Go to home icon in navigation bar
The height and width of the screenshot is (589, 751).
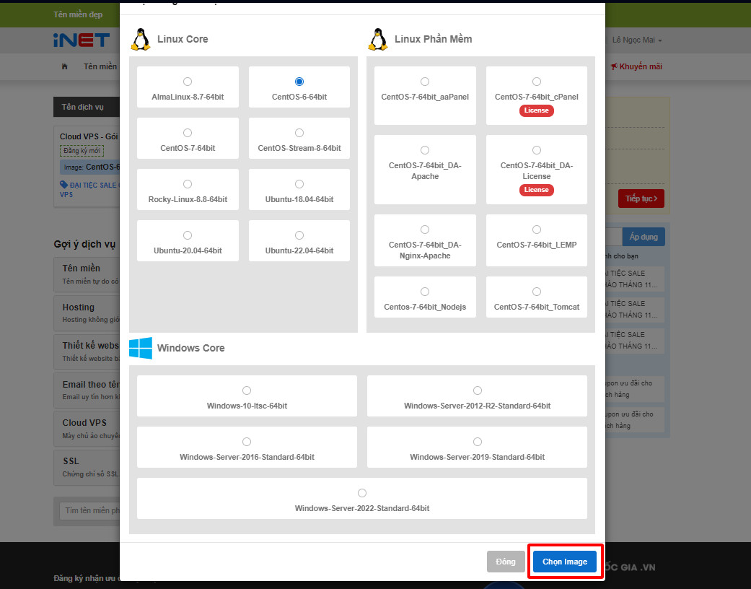[65, 66]
